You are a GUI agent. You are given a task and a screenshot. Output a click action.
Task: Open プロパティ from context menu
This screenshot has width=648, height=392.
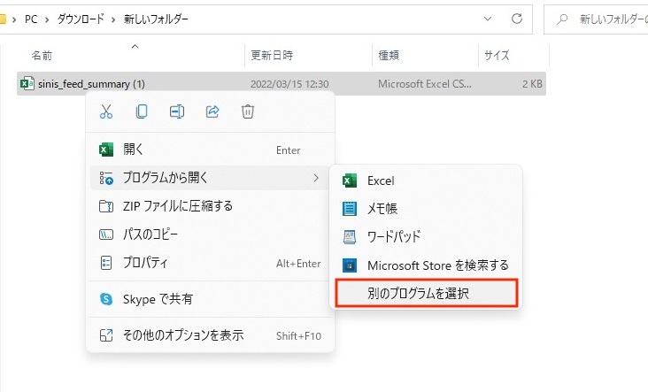[x=145, y=263]
